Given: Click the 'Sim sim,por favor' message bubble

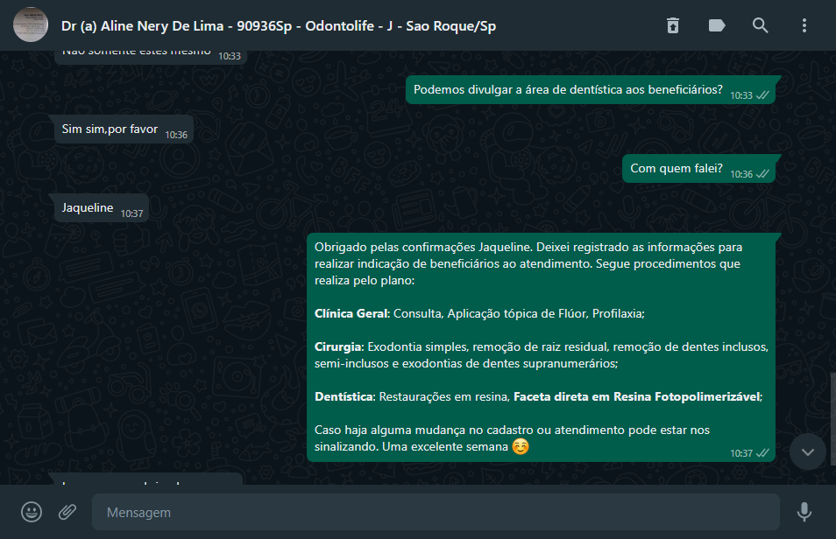Looking at the screenshot, I should point(124,129).
